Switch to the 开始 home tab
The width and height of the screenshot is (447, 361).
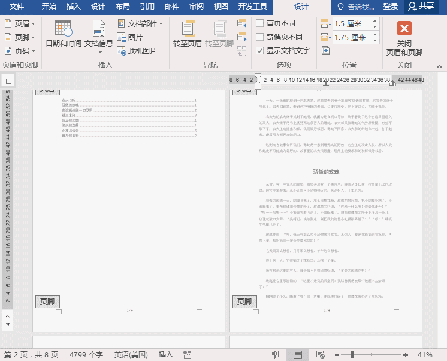[x=49, y=6]
